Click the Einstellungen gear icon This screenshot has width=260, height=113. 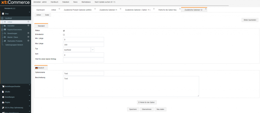coord(3,97)
